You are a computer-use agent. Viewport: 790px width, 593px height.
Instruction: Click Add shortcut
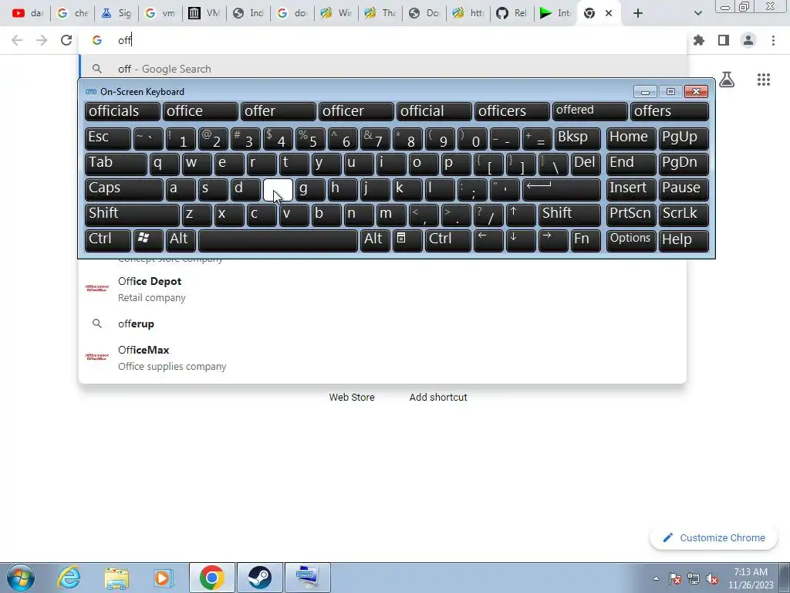click(x=438, y=398)
